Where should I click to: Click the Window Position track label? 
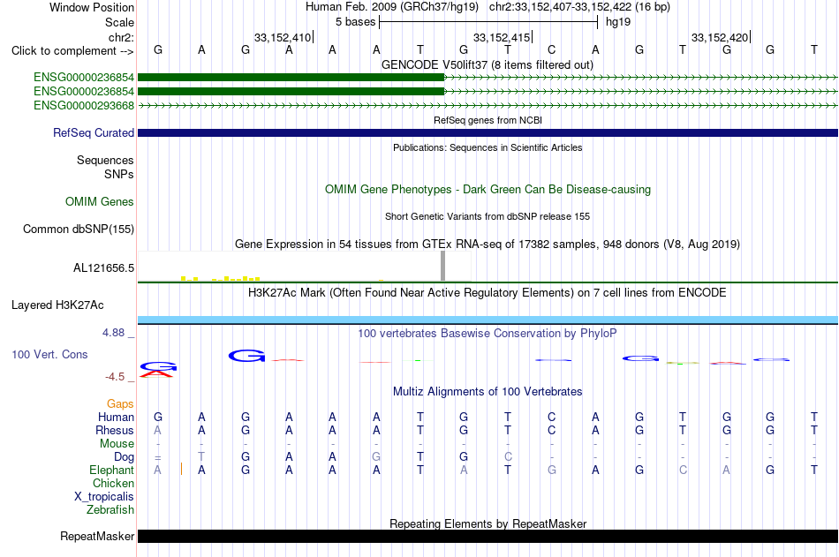coord(92,7)
